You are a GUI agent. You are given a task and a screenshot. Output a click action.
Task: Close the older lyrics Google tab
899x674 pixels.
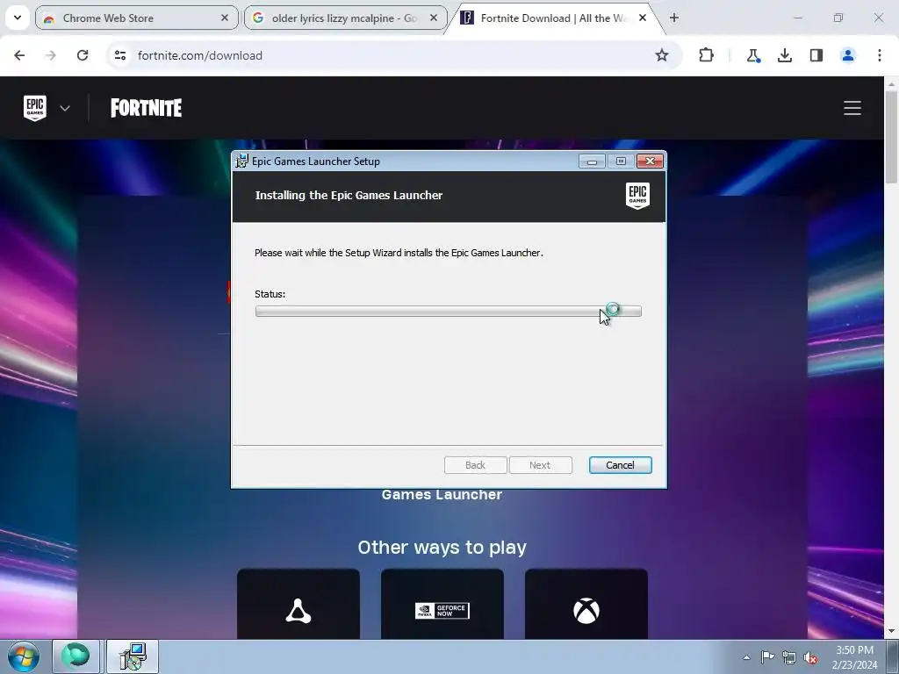(x=434, y=18)
